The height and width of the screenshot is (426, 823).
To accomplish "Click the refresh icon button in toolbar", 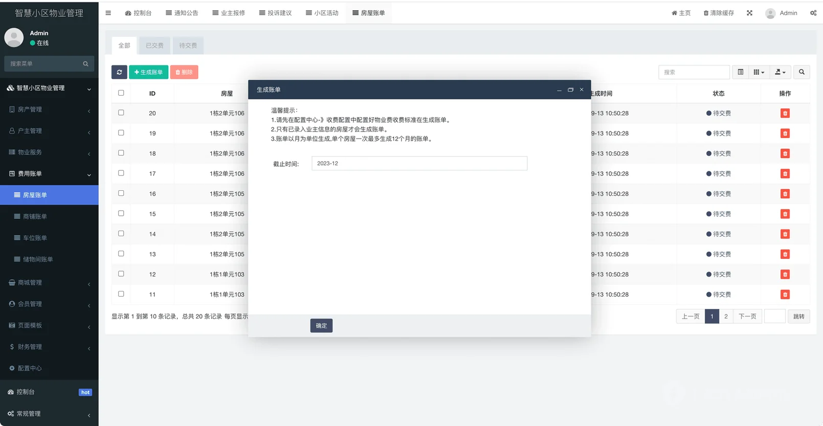I will 119,72.
